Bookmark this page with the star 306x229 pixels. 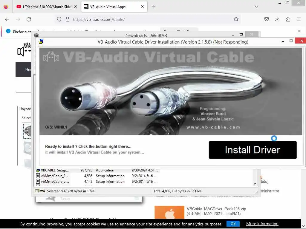(236, 19)
